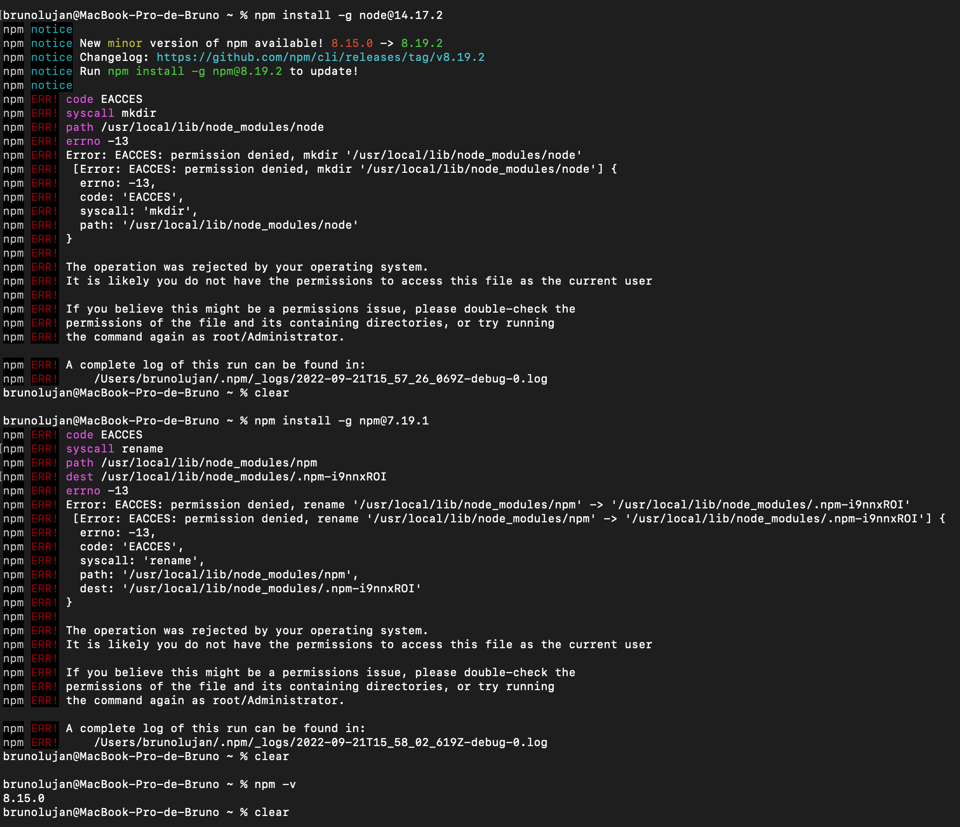Click 'path /usr/local/lib/node_modules/npm' line
Screen dimensions: 960x827
tap(191, 463)
